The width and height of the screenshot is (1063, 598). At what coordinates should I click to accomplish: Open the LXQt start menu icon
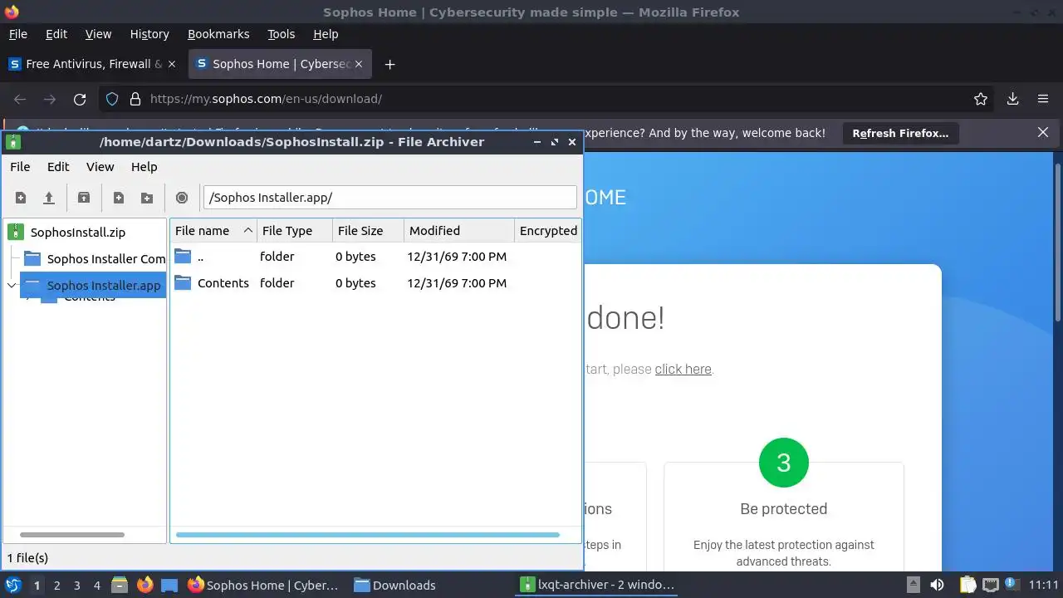tap(13, 585)
